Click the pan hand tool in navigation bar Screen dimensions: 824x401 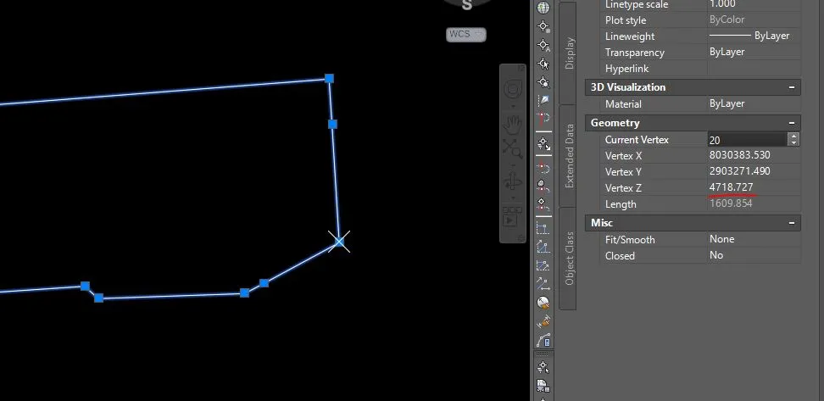point(512,125)
